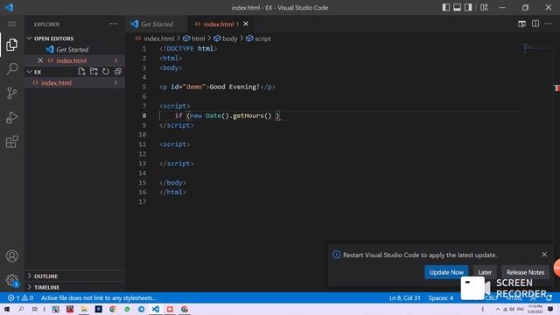The width and height of the screenshot is (560, 315).
Task: Click the error marker in overview ruler
Action: 556,87
